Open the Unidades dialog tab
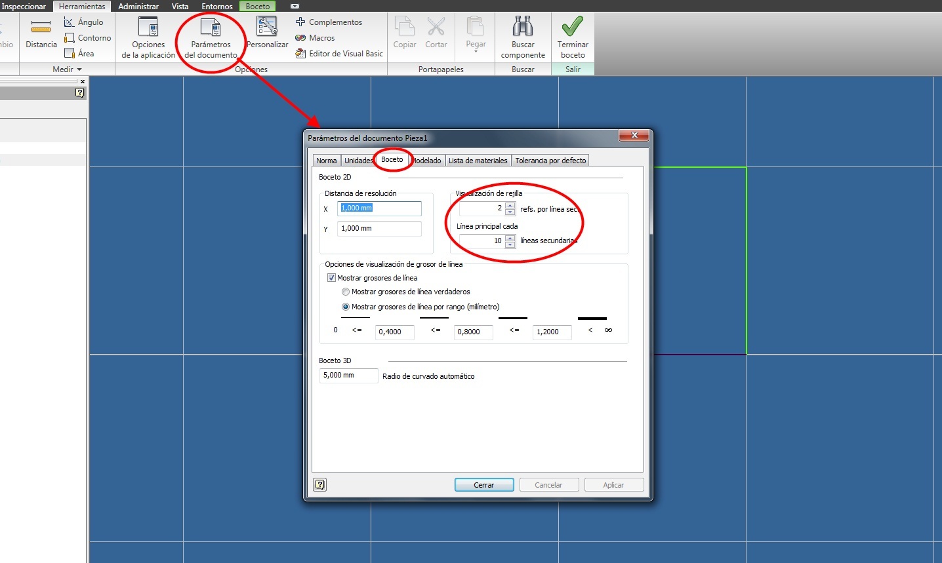 [358, 161]
